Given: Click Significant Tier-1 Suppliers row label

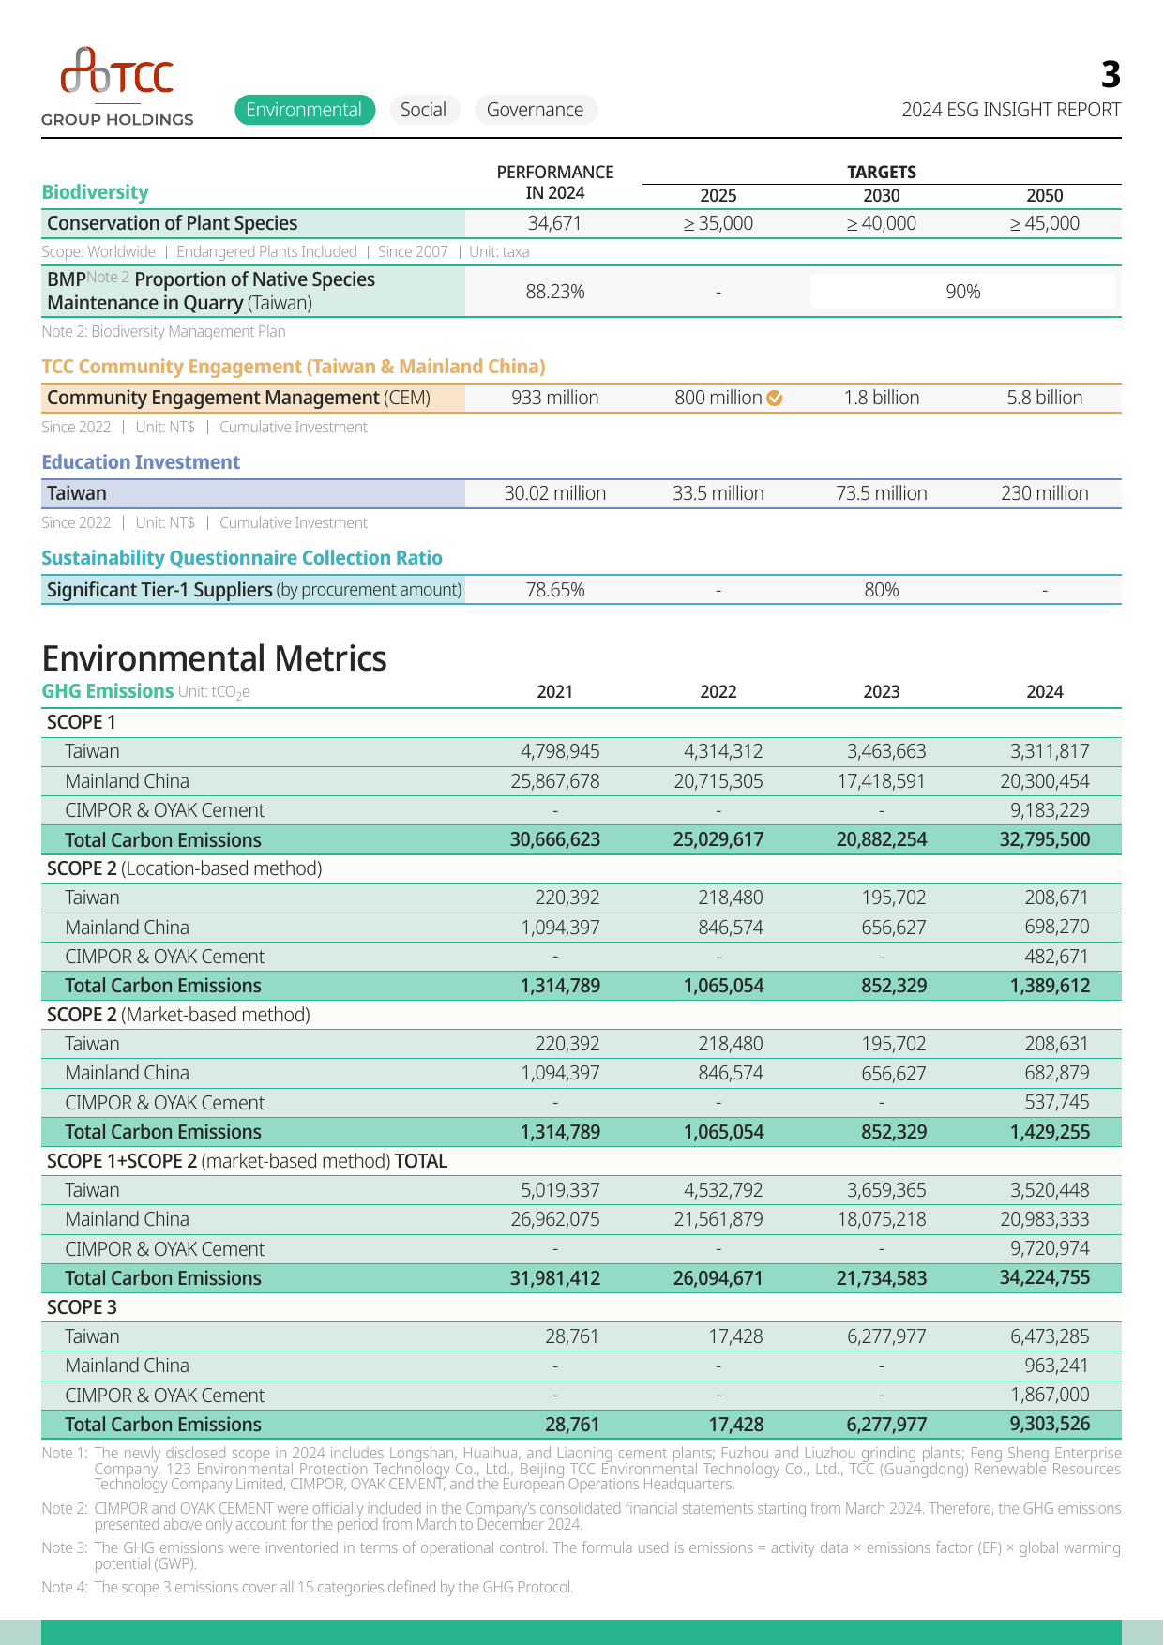Looking at the screenshot, I should pos(254,590).
